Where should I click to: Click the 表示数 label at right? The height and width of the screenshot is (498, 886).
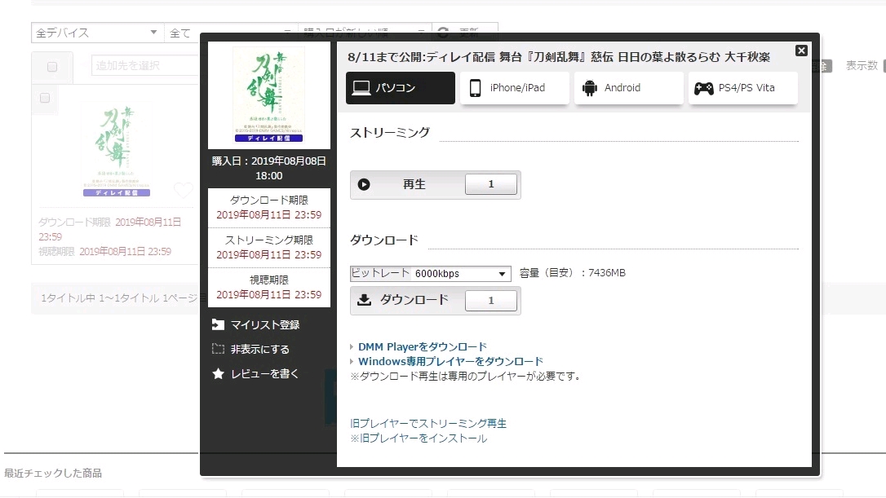point(862,65)
